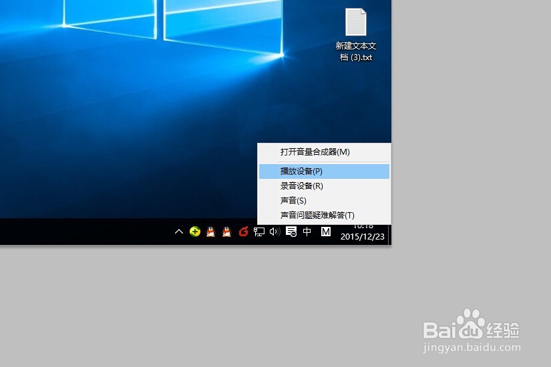Screen dimensions: 551x367
Task: Launch 声音问题疑难解答(T) troubleshooter
Action: tap(324, 216)
